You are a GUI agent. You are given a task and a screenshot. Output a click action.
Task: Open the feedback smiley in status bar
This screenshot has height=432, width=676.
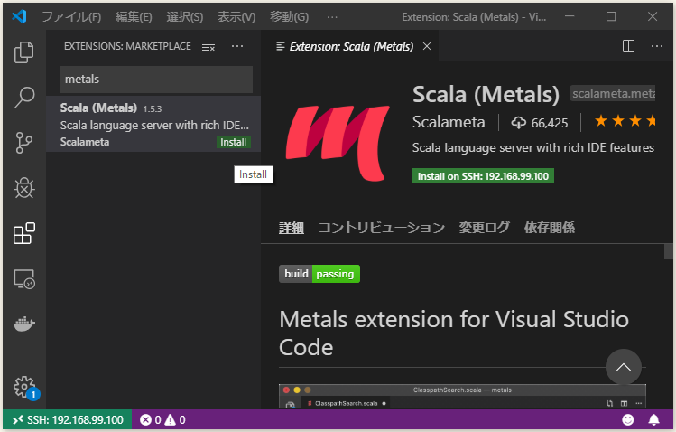[628, 419]
